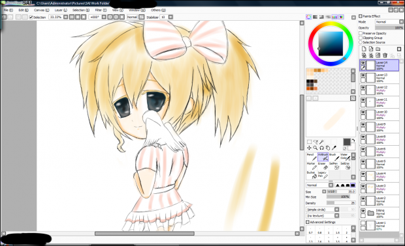Open the Canvas menu
This screenshot has height=246, width=405.
(41, 10)
